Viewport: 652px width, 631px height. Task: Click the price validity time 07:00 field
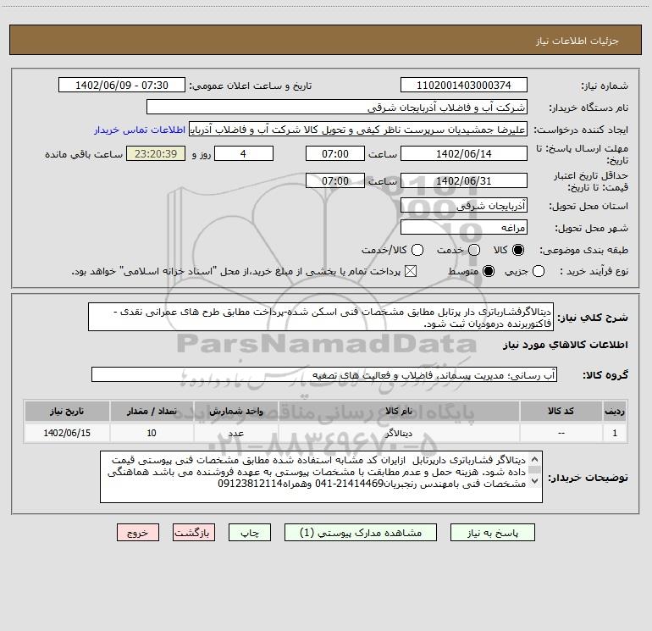(x=335, y=180)
